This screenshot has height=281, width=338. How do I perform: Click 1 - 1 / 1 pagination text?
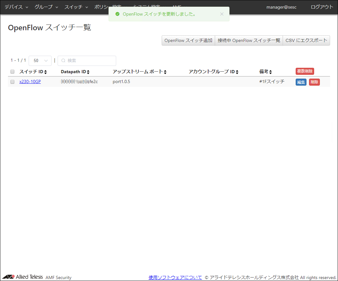coord(18,60)
